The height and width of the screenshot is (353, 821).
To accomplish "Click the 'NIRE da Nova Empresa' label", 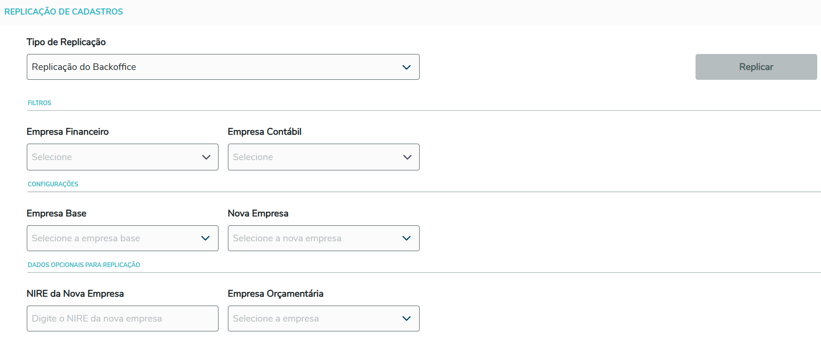I will pos(75,294).
